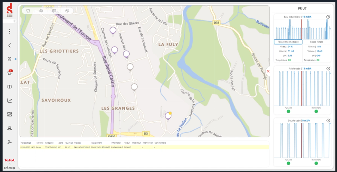Click FOSSE NON RENOVEE cell
The width and height of the screenshot is (337, 172).
click(100, 147)
